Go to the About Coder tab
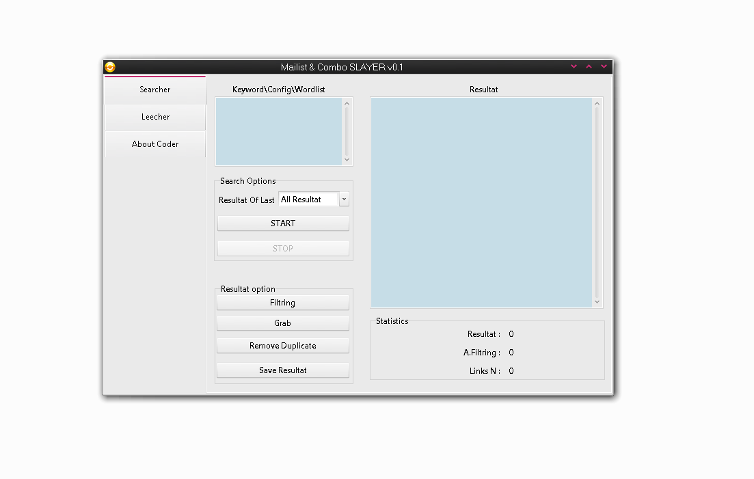The width and height of the screenshot is (754, 479). click(155, 144)
